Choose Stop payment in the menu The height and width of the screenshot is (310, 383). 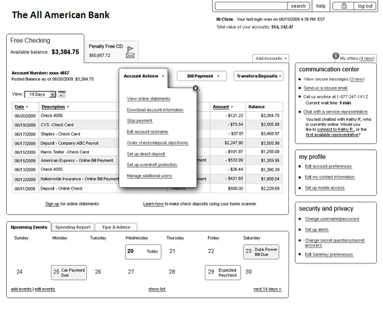pyautogui.click(x=139, y=120)
